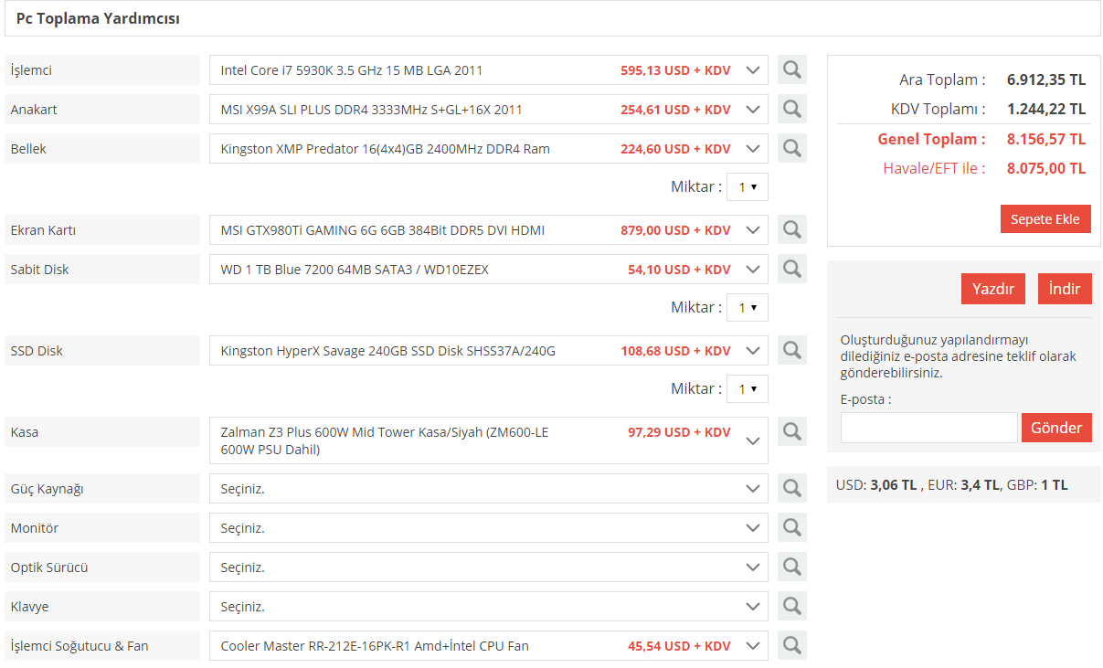Open the Intel Core i7 5930K processor dropdown
Viewport: 1103px width, 668px height.
tap(489, 69)
